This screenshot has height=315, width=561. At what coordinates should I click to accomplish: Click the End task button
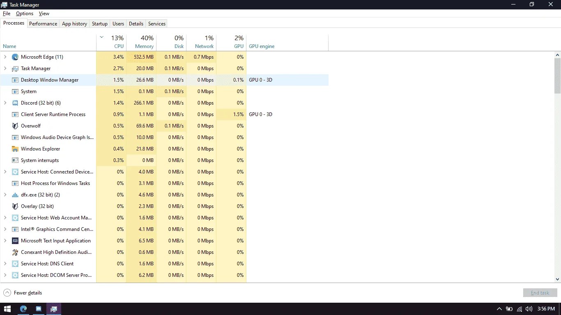(x=540, y=293)
